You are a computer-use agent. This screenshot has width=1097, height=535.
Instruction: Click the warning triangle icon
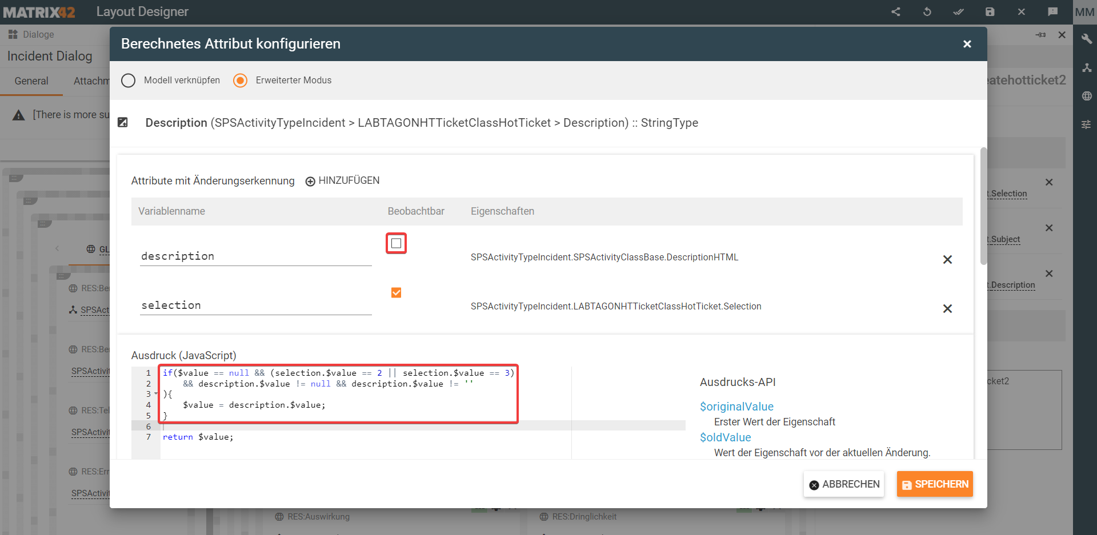coord(19,115)
